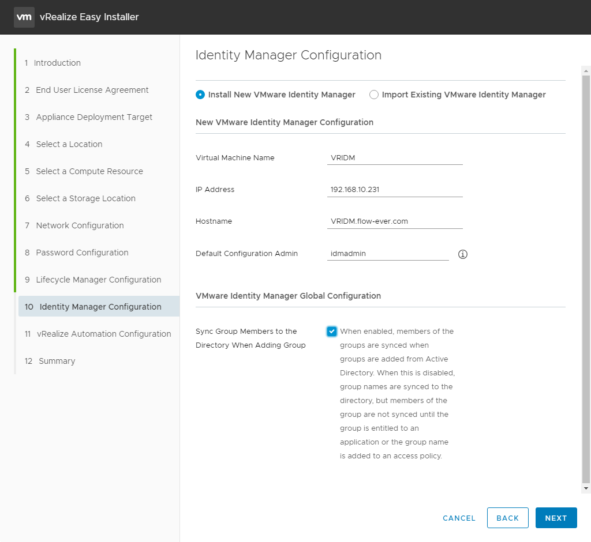
Task: Click the scrollbar up arrow
Action: pyautogui.click(x=586, y=71)
